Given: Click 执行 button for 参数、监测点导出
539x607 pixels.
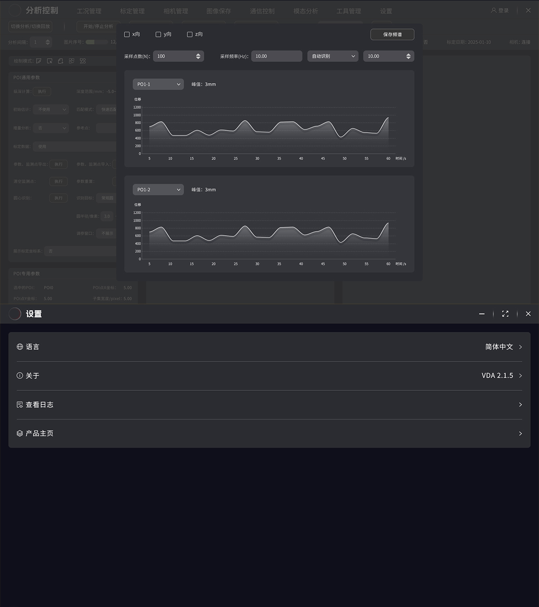Looking at the screenshot, I should pyautogui.click(x=59, y=165).
